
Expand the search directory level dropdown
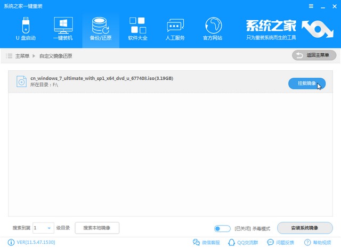50,228
